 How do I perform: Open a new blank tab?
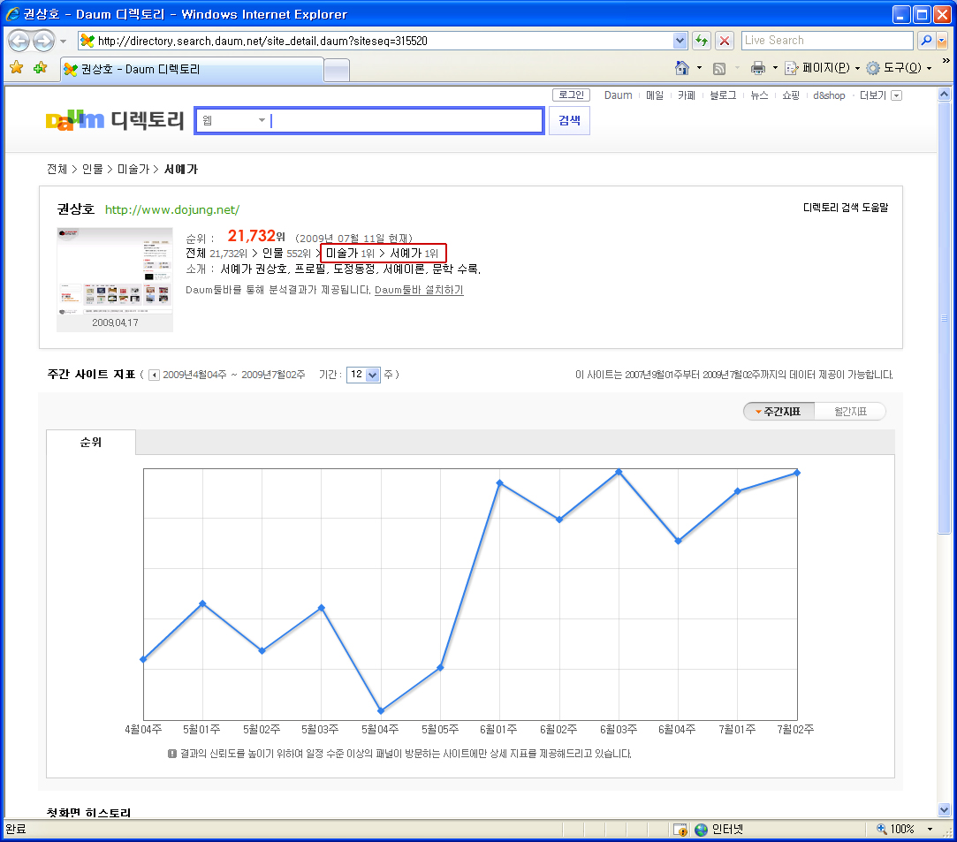point(337,70)
